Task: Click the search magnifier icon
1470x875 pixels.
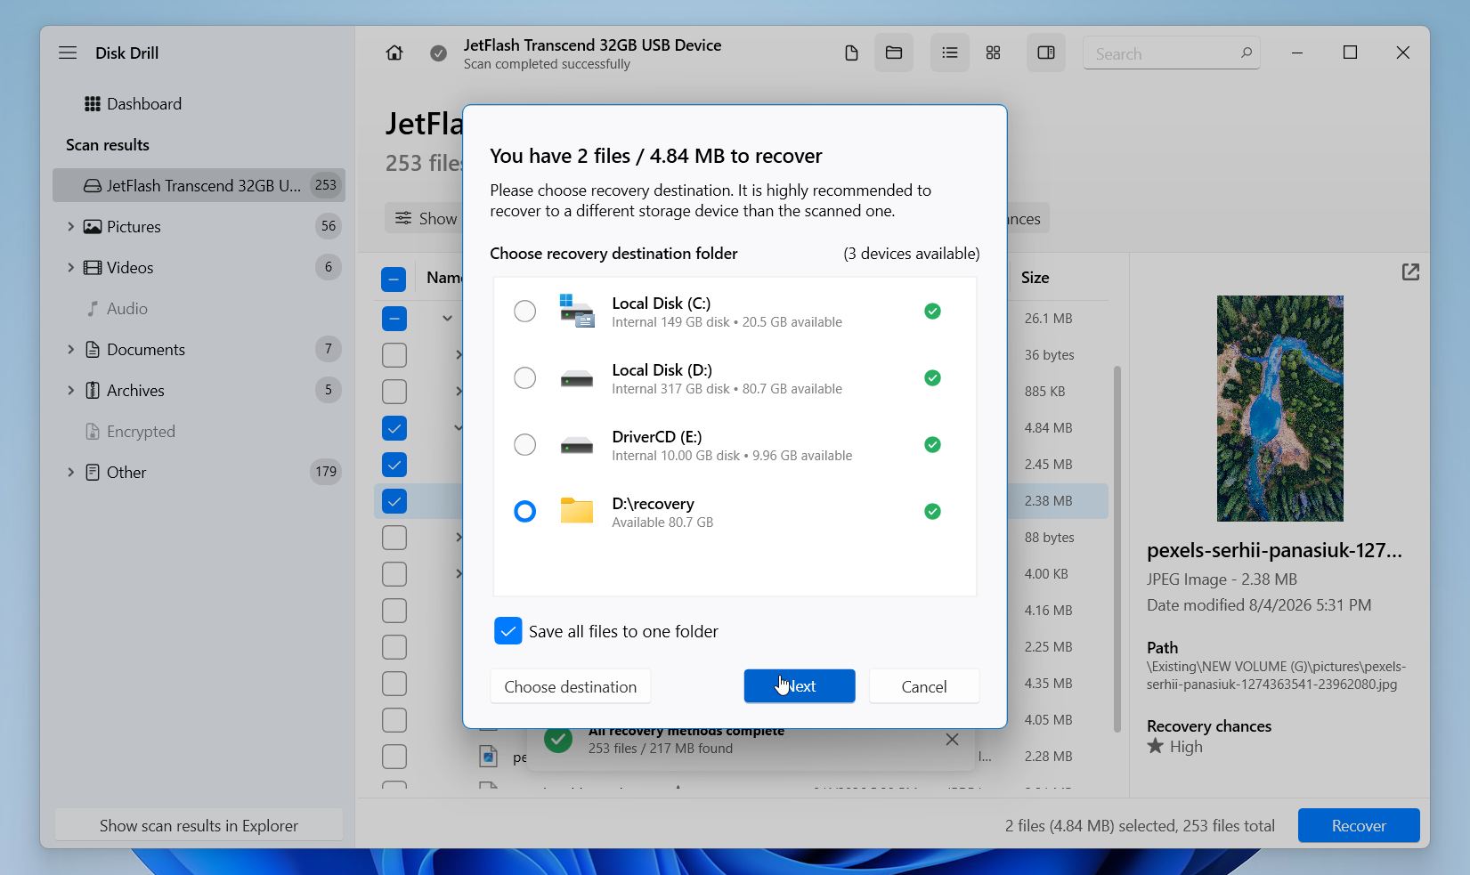Action: coord(1246,53)
